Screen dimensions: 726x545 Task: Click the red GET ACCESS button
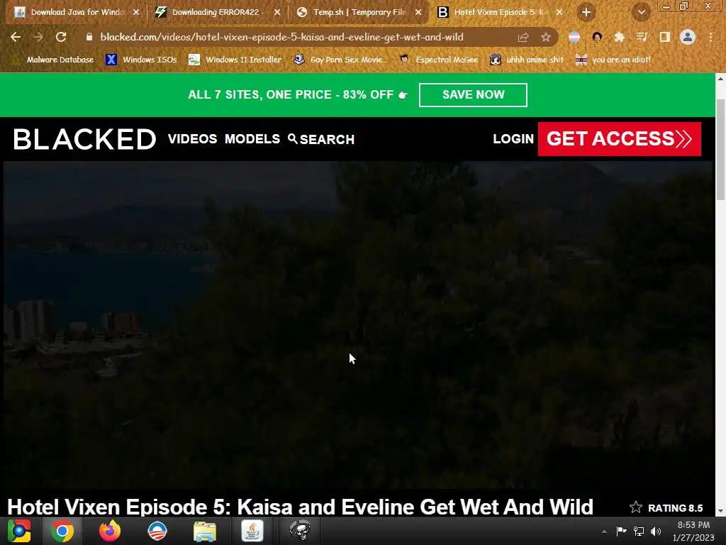click(x=619, y=139)
